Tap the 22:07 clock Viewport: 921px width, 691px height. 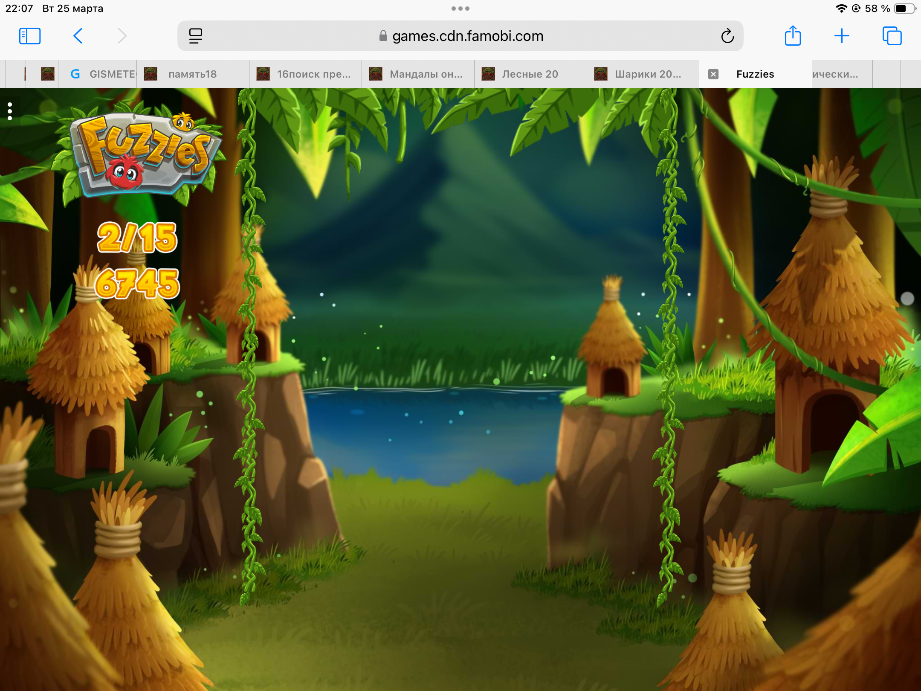[x=19, y=9]
